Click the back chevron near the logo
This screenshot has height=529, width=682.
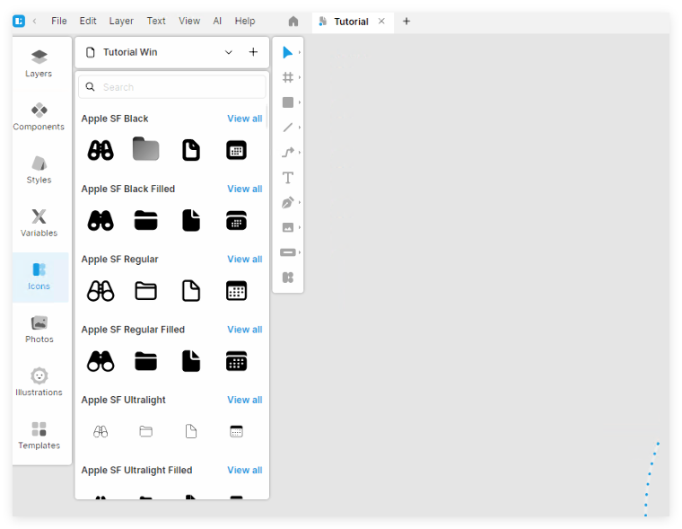[x=34, y=21]
